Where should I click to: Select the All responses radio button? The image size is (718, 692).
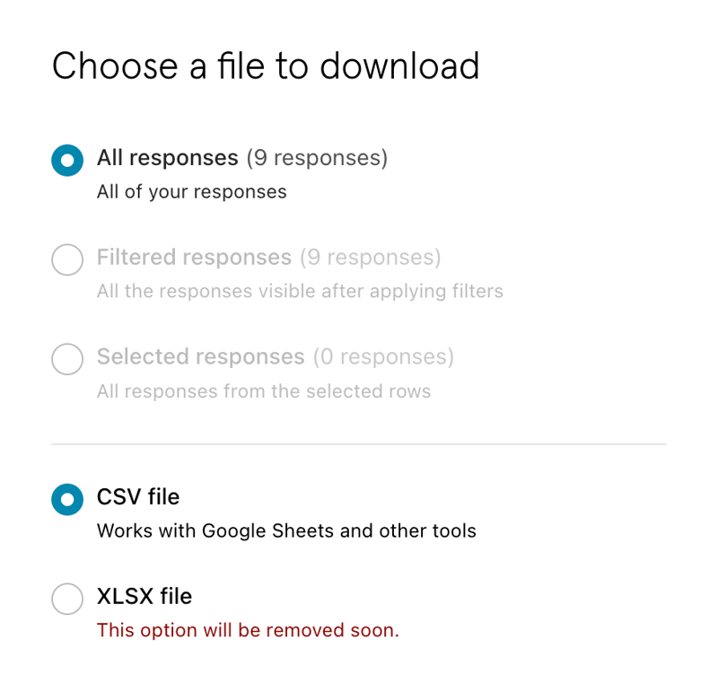coord(66,160)
